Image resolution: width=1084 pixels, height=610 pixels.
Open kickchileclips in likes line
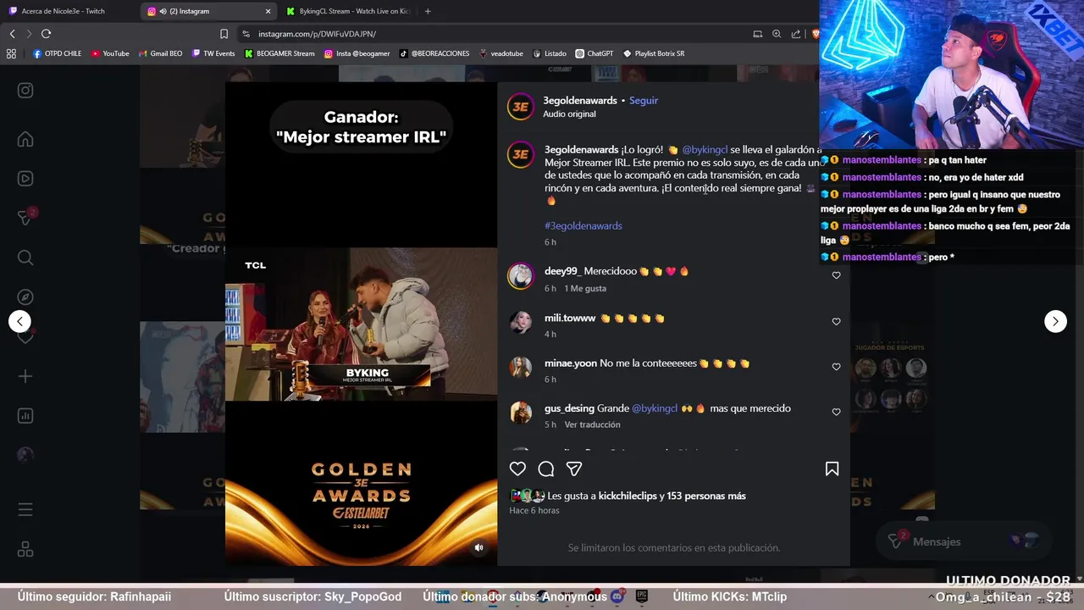coord(628,496)
